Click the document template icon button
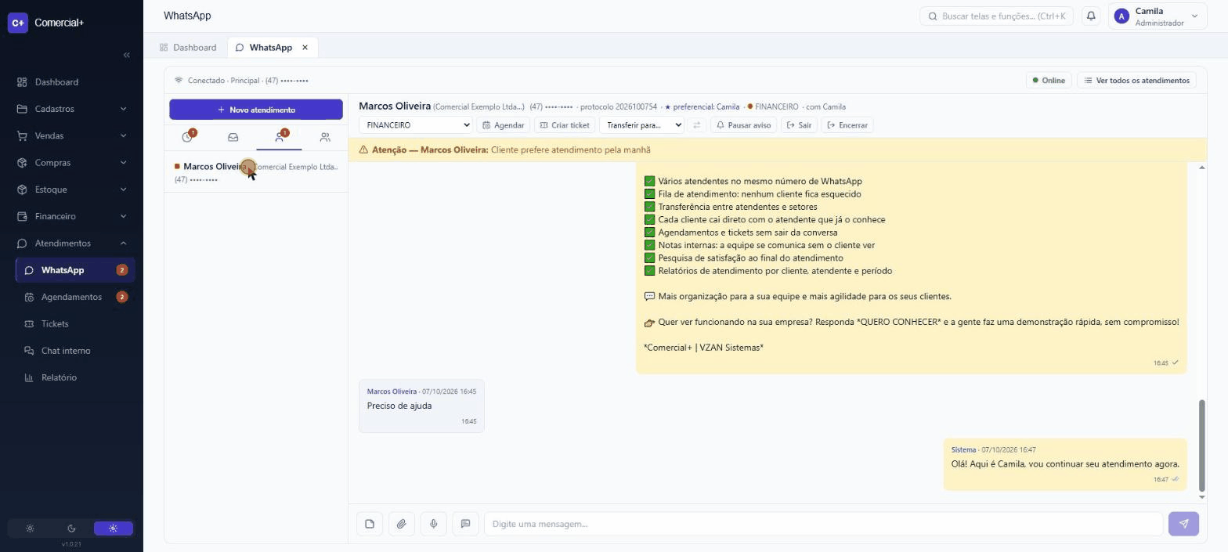 point(370,524)
